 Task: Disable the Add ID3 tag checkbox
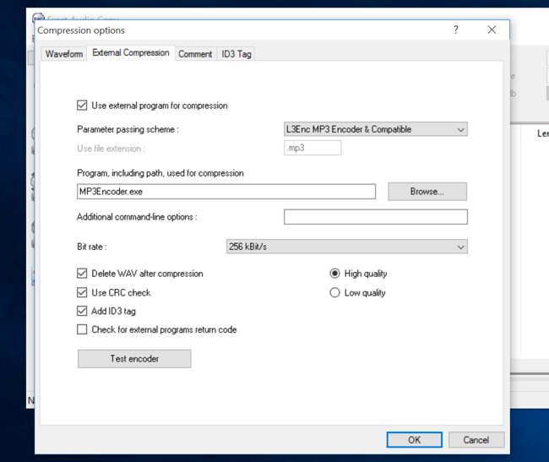(82, 311)
